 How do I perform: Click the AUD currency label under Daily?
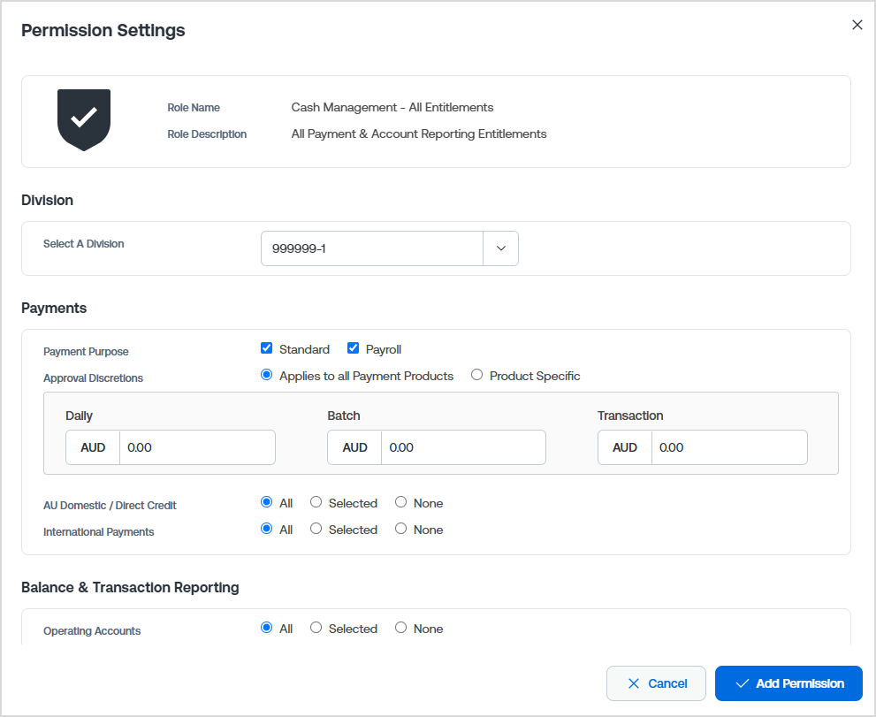tap(93, 447)
